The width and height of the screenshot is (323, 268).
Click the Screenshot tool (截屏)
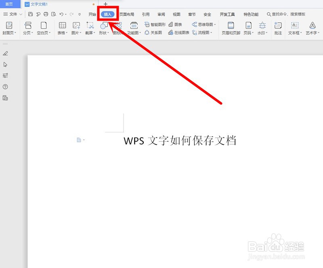click(x=90, y=28)
